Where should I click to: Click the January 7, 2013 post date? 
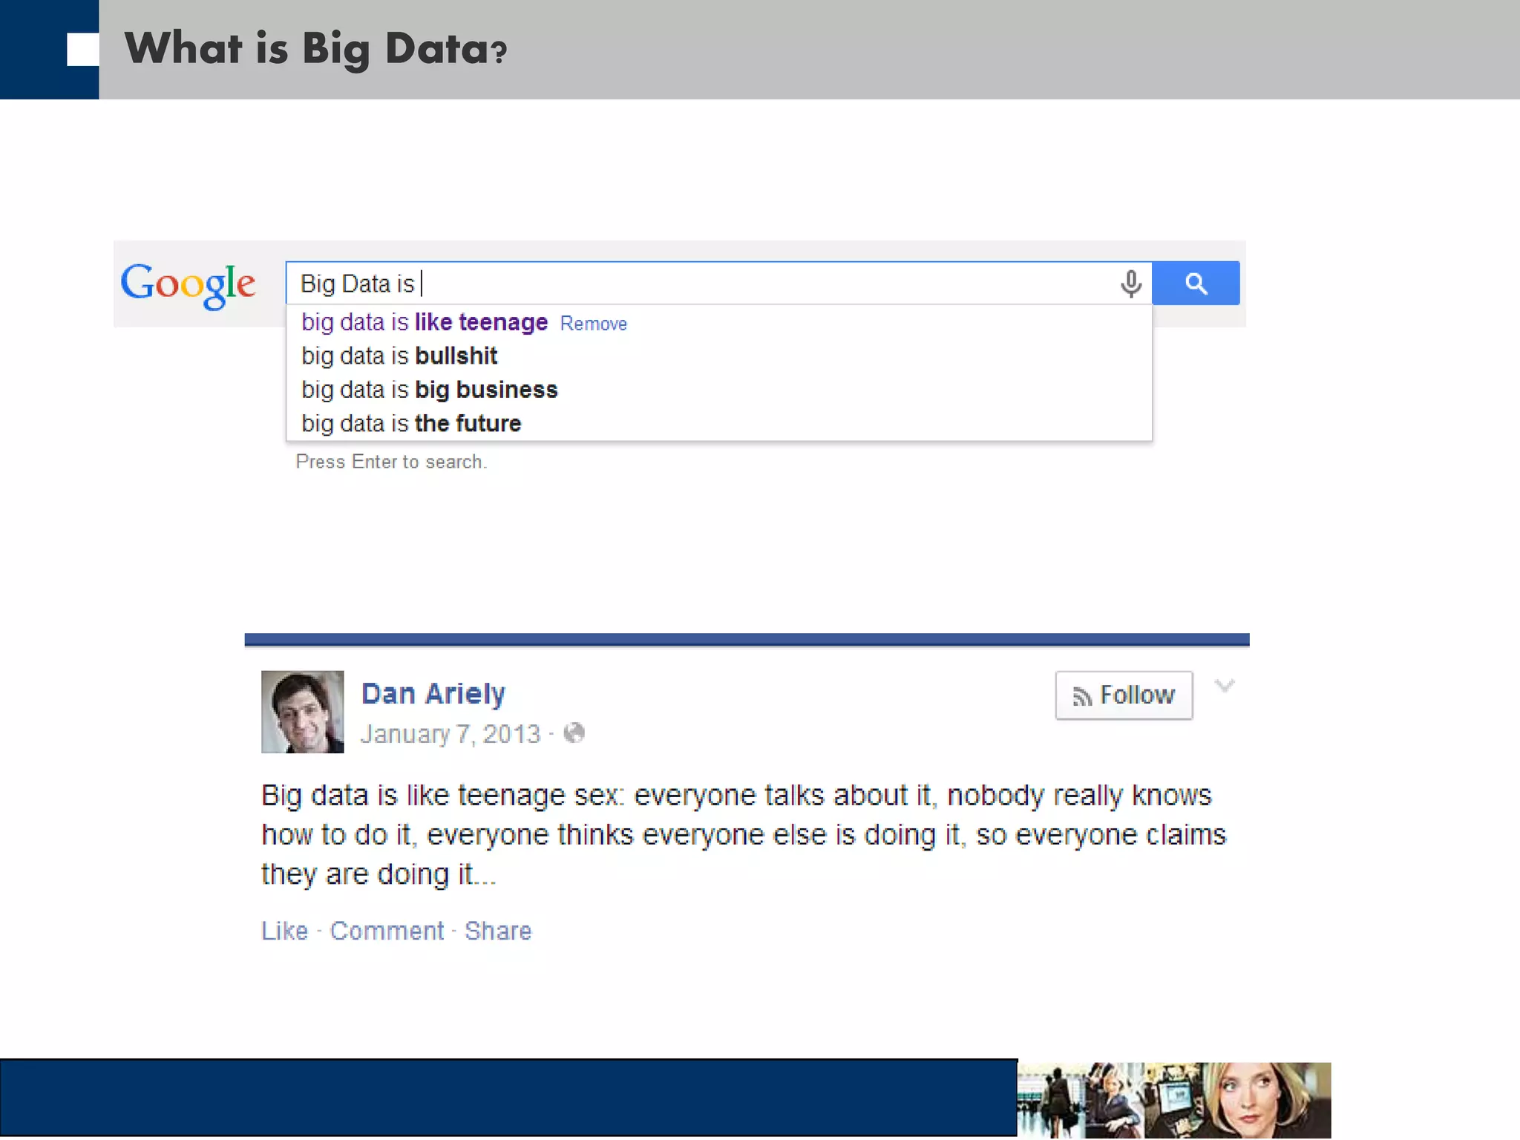click(x=451, y=734)
